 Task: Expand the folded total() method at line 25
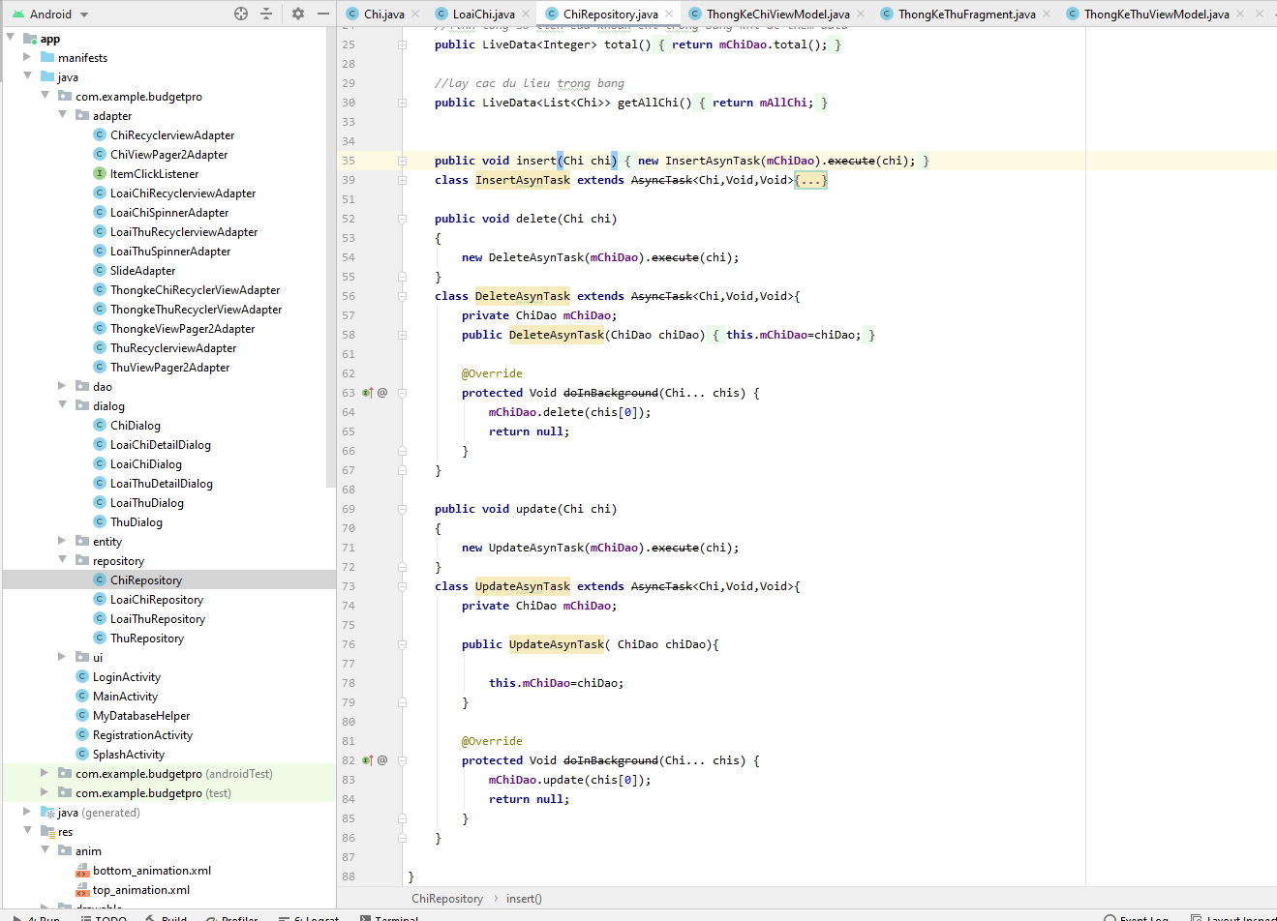click(x=402, y=45)
